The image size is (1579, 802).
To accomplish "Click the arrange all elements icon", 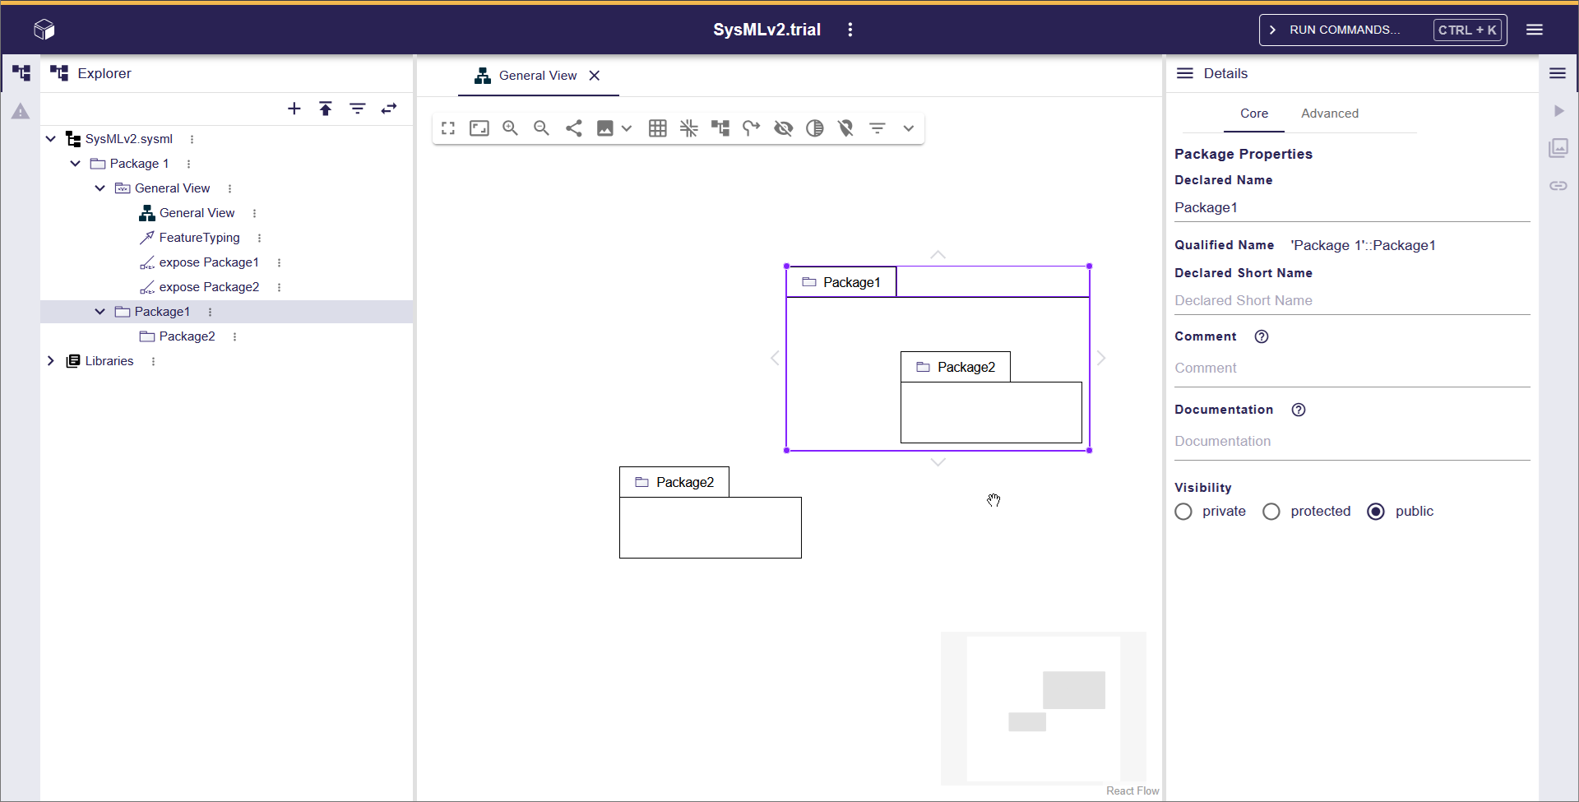I will (x=720, y=128).
